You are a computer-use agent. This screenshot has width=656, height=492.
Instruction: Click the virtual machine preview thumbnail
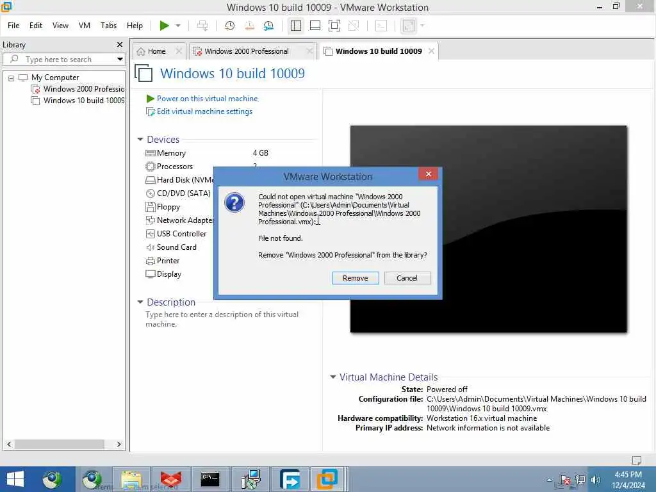[x=488, y=229]
